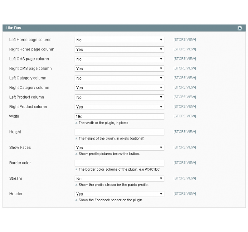Click 'The height of the plugin' hint text
Image resolution: width=248 pixels, height=232 pixels.
pos(112,139)
